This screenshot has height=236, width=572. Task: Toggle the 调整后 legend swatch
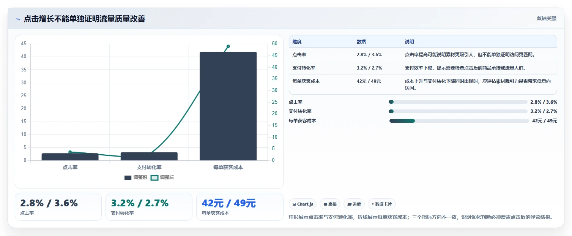point(154,177)
